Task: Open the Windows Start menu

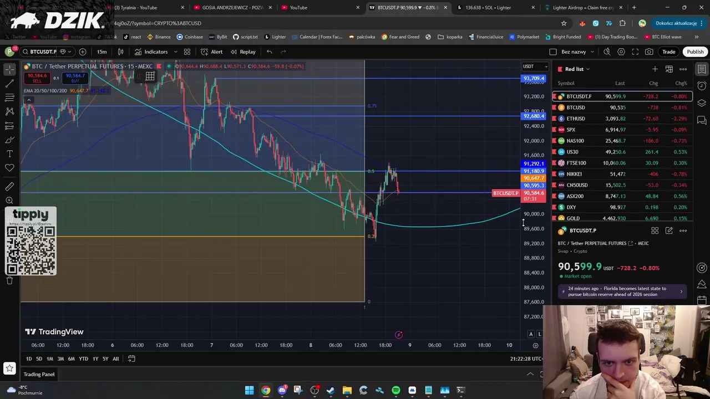Action: pos(250,390)
